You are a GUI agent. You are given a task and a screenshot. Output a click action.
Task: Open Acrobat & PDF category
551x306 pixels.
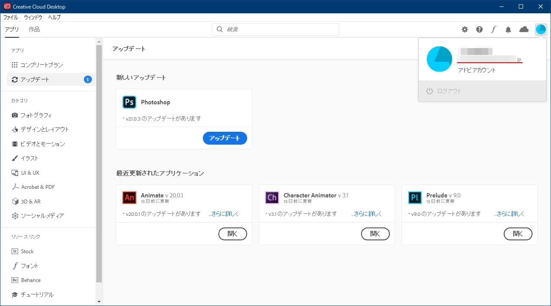tap(33, 187)
